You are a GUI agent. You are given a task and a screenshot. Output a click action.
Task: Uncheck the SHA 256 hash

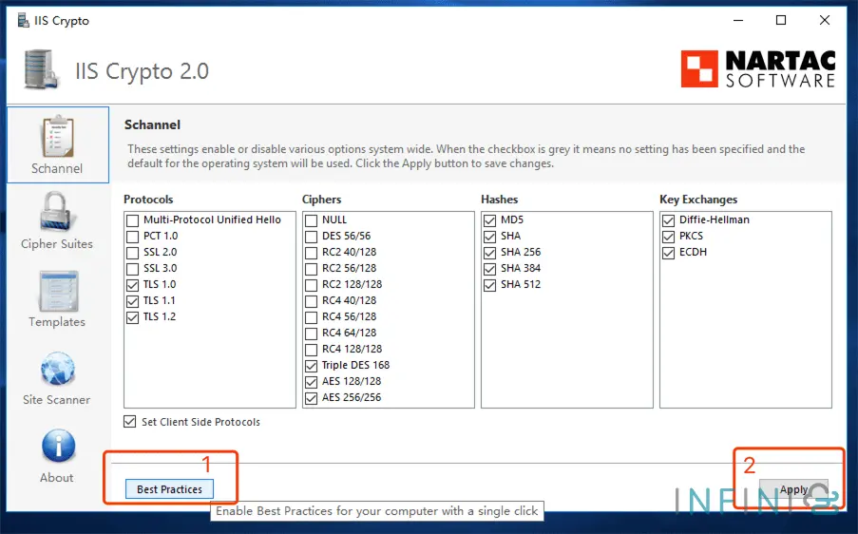[489, 253]
